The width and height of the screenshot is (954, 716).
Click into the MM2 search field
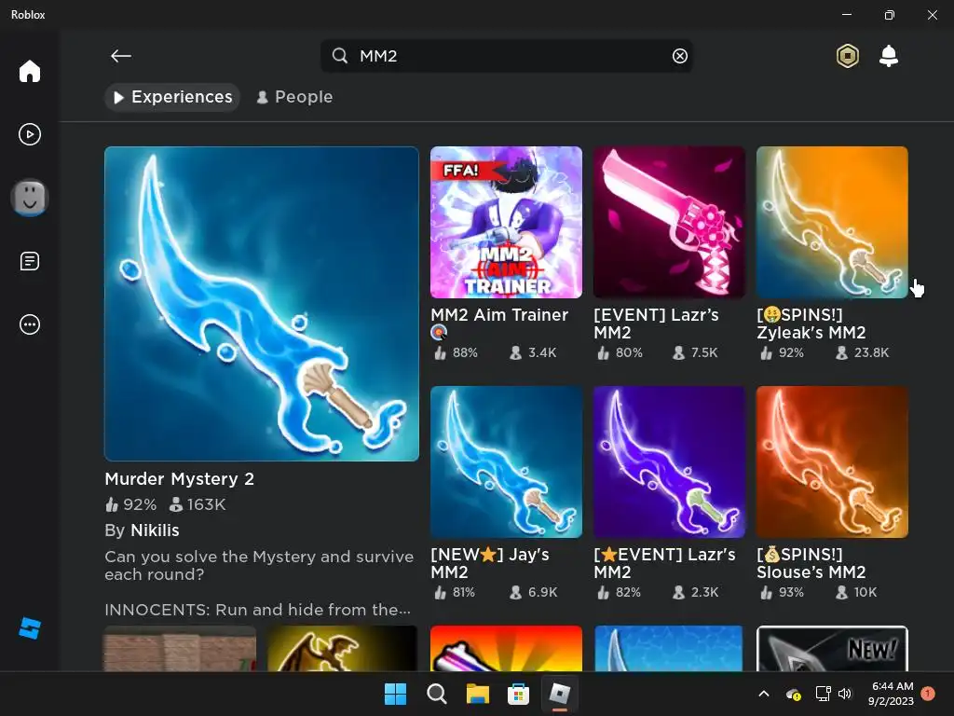click(x=506, y=56)
